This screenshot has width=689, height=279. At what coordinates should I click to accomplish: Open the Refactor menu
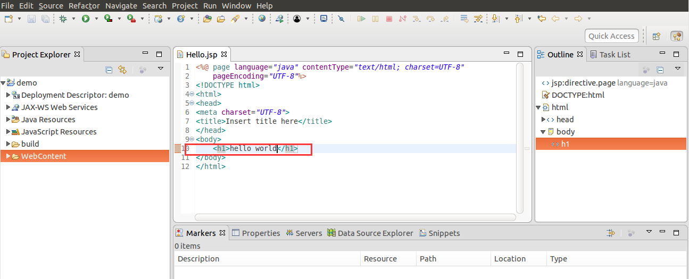84,6
